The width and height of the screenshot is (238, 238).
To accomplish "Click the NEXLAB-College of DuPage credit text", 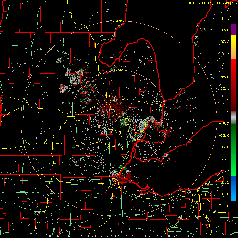I will (x=213, y=3).
